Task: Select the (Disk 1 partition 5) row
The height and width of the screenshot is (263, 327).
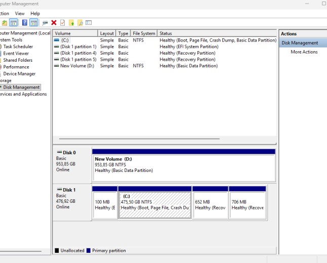Action: click(x=165, y=59)
